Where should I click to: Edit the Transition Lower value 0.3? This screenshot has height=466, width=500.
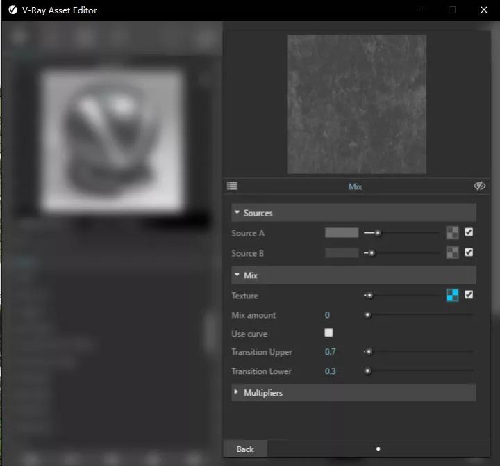pos(330,371)
